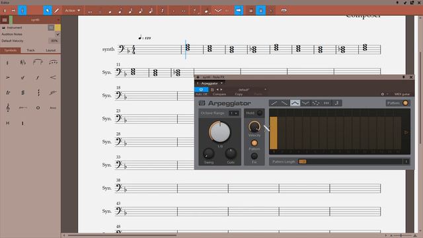Screen dimensions: 423x238
Task: Open the Octave Range dropdown
Action: pos(233,113)
